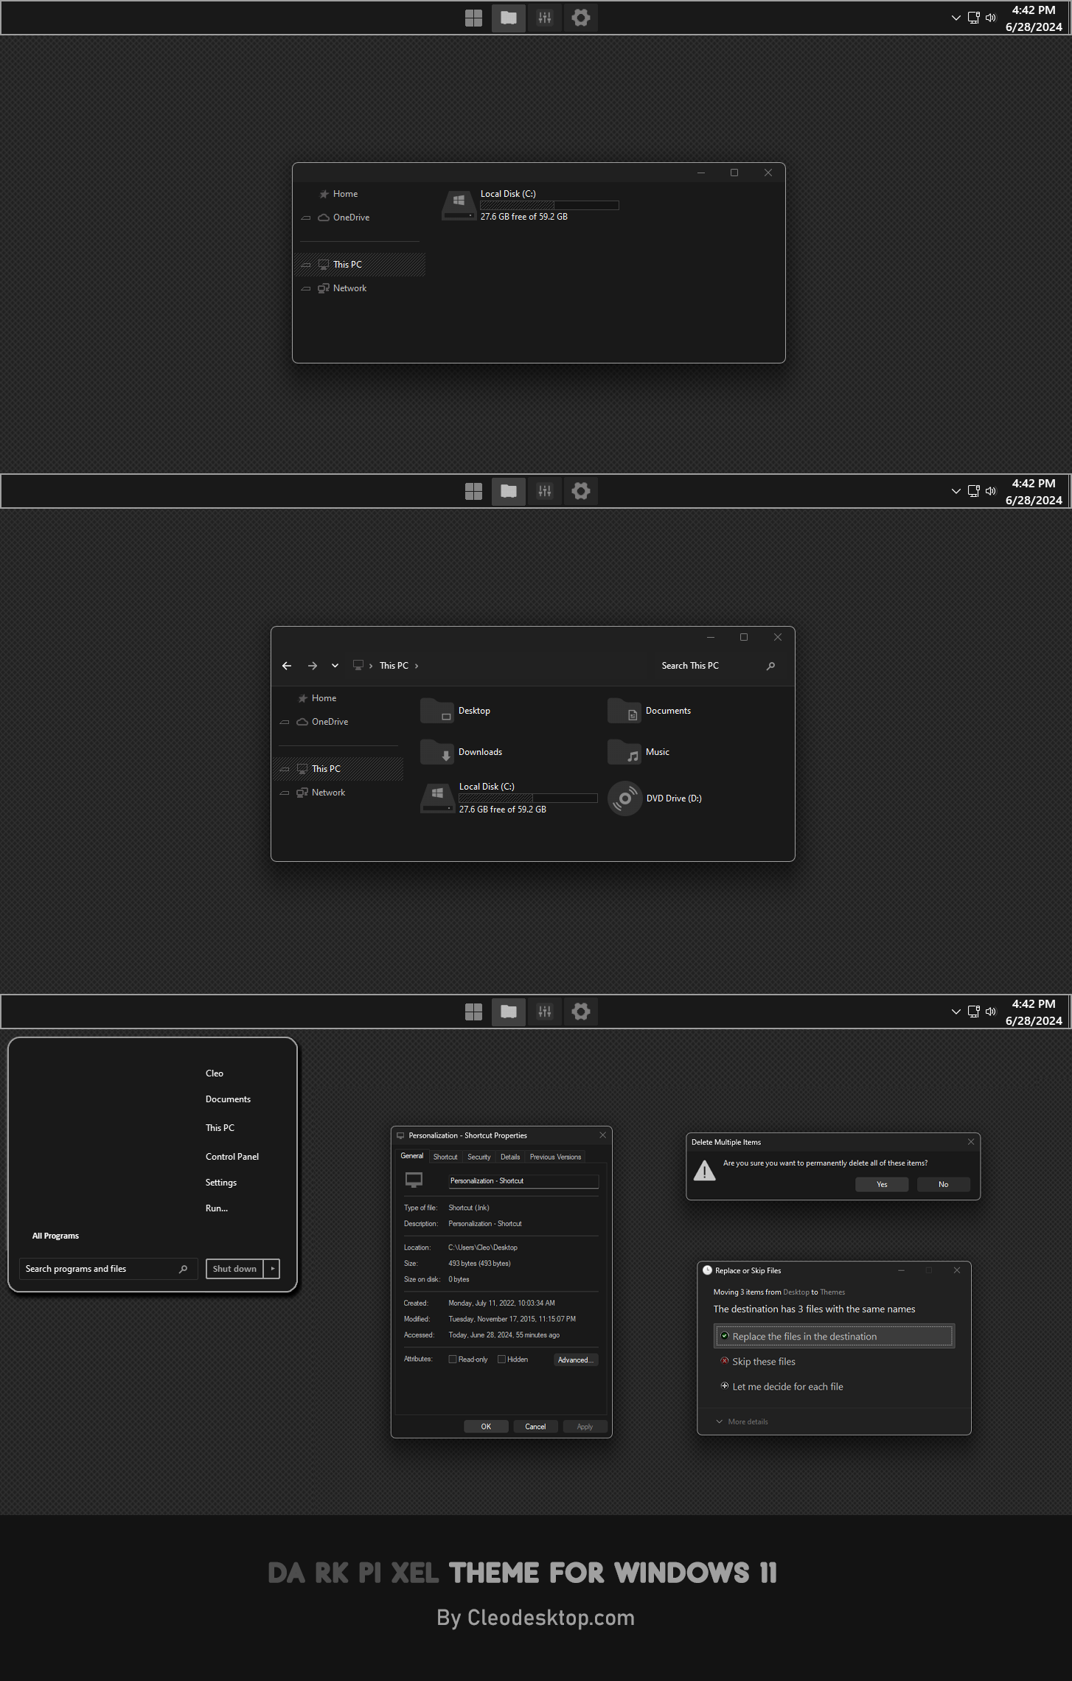1072x1681 pixels.
Task: Enable the Read-only attribute checkbox
Action: [453, 1360]
